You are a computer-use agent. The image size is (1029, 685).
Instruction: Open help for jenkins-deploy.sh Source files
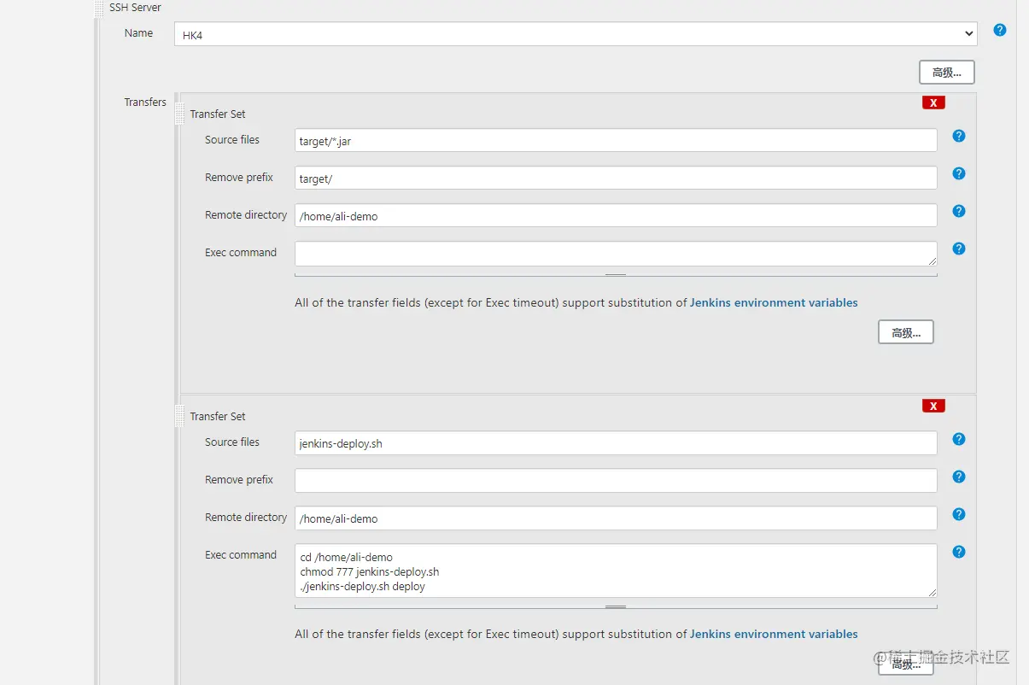point(959,439)
